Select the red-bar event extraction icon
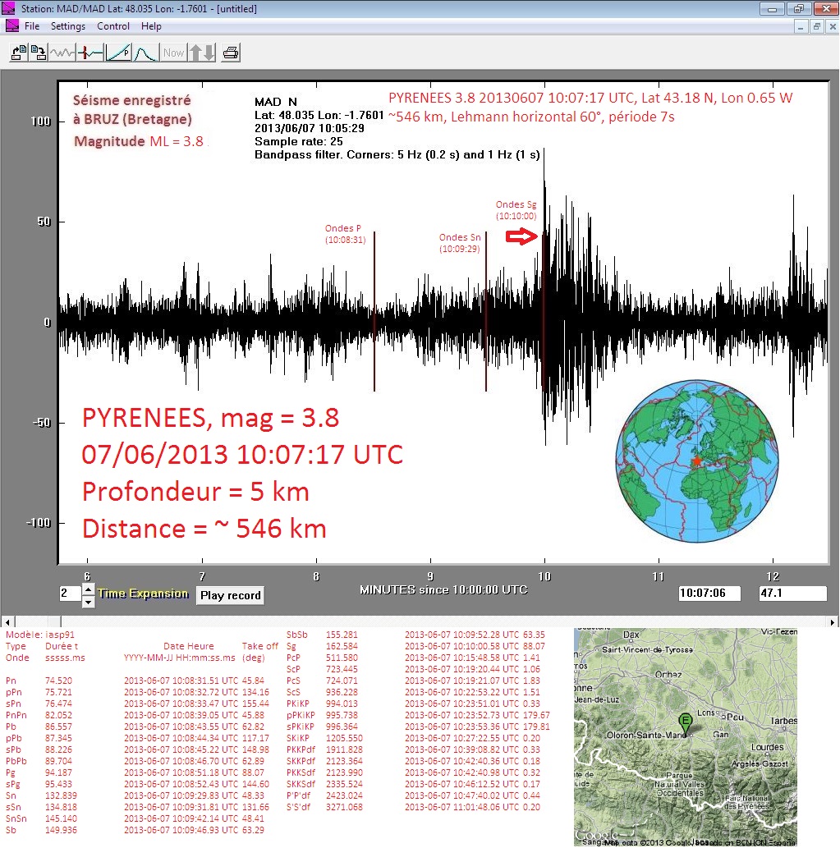This screenshot has width=840, height=848. pyautogui.click(x=90, y=53)
